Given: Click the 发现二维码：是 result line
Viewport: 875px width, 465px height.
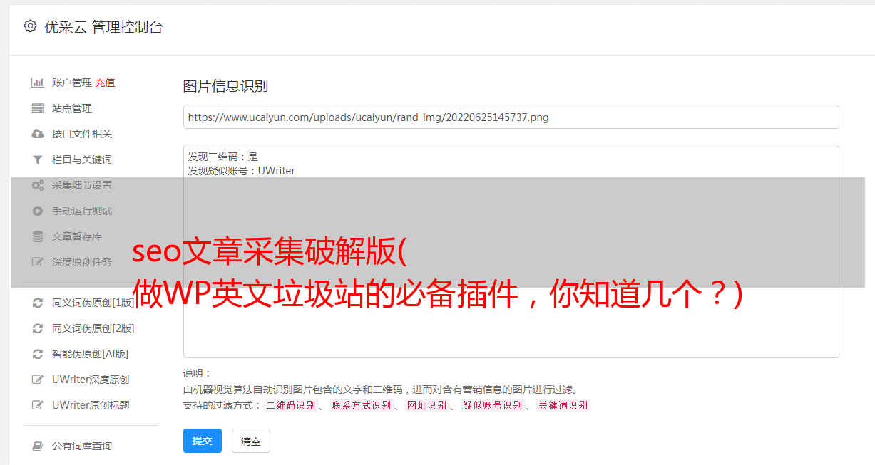Looking at the screenshot, I should [222, 157].
